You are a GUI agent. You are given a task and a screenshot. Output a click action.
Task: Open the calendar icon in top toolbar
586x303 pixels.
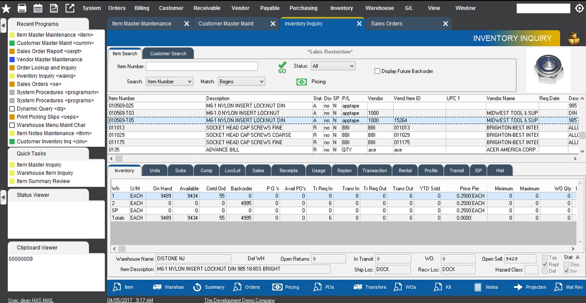tap(38, 8)
